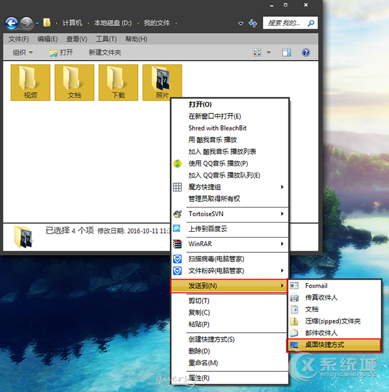Click the 压缩(zipped)文件夹 icon

[294, 321]
